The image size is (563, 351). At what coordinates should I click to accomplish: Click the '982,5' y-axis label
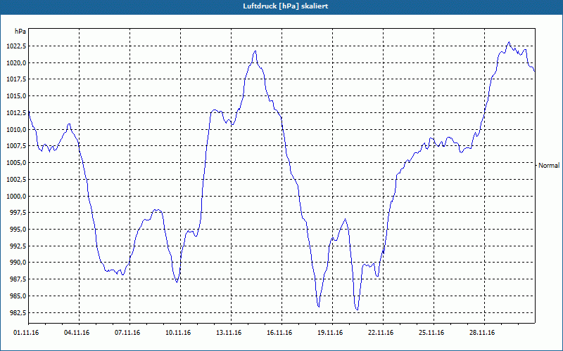point(18,312)
